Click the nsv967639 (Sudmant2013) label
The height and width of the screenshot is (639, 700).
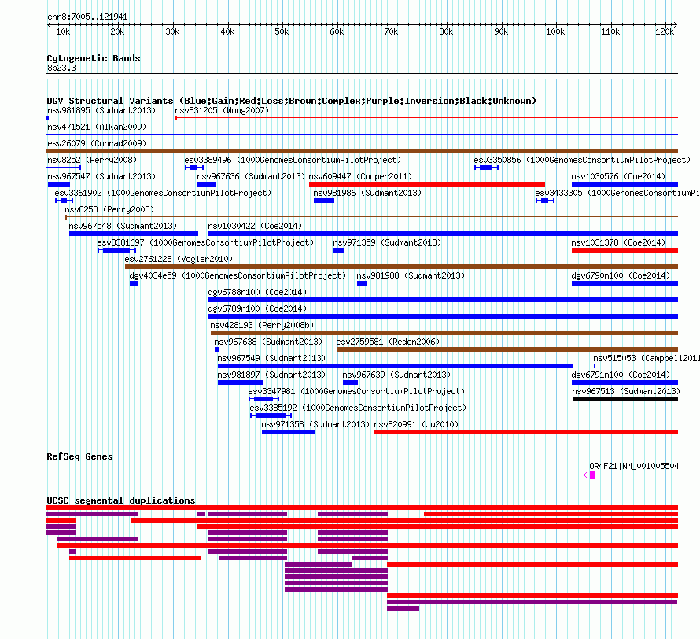pyautogui.click(x=396, y=375)
